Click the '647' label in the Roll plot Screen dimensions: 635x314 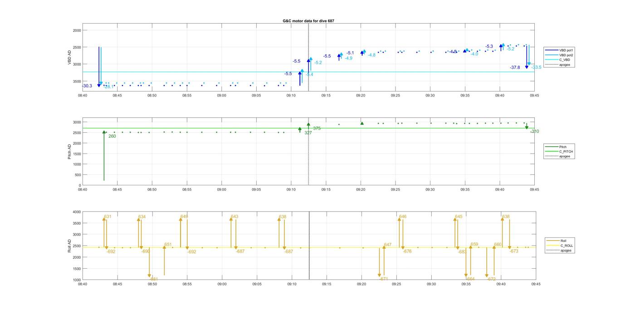387,245
